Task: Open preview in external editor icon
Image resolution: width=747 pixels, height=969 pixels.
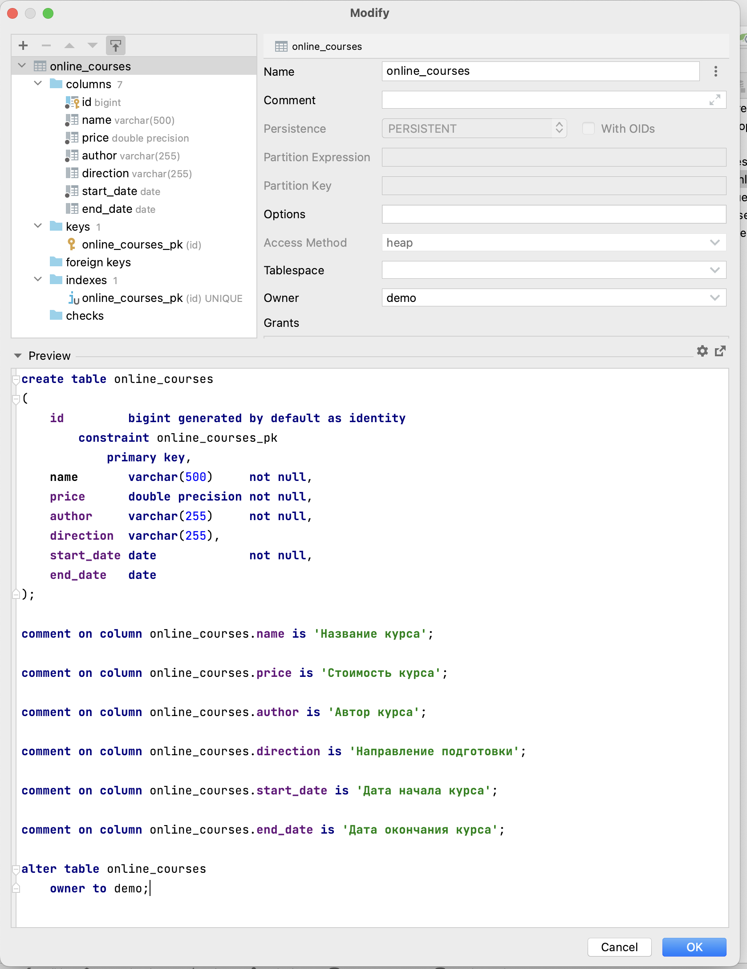Action: click(x=720, y=351)
